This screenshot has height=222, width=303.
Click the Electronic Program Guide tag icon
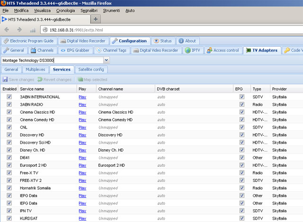6,41
